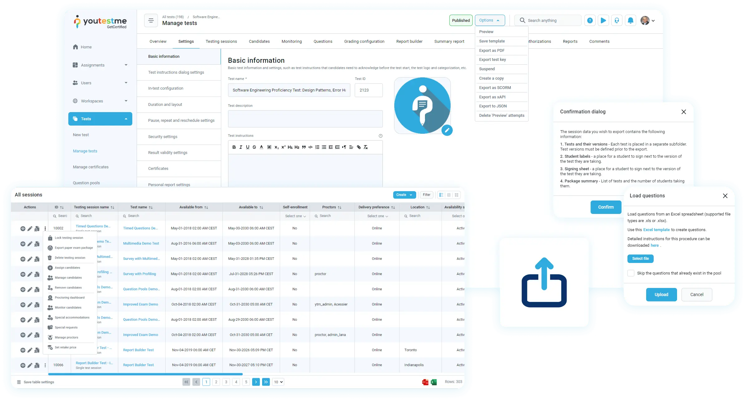The image size is (746, 401).
Task: Click the pencil edit icon on test logo
Action: click(447, 130)
